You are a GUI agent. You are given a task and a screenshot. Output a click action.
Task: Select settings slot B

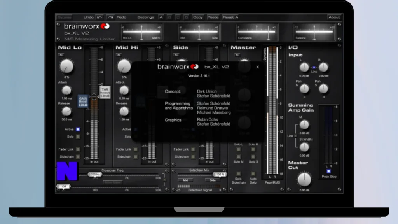tap(169, 17)
